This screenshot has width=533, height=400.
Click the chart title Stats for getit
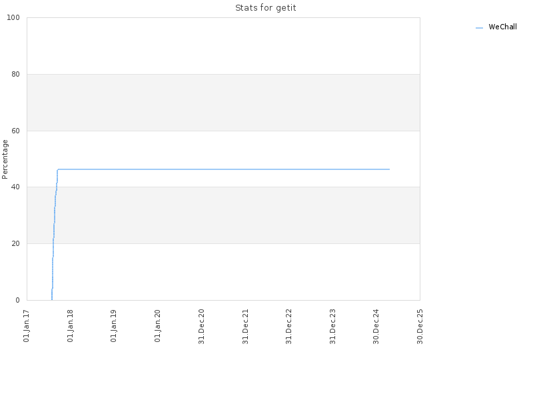265,8
